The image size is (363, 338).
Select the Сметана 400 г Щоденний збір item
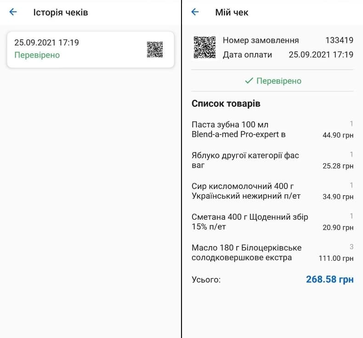tap(250, 222)
